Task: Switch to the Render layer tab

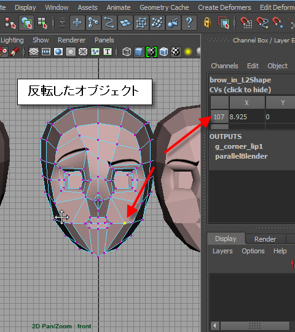Action: tap(265, 239)
